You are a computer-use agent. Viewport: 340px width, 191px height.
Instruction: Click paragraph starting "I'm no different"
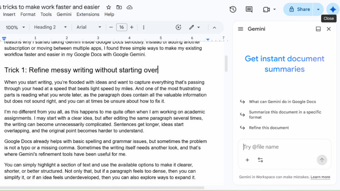pos(105,121)
